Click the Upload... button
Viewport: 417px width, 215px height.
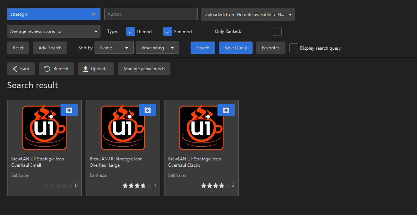(x=96, y=69)
